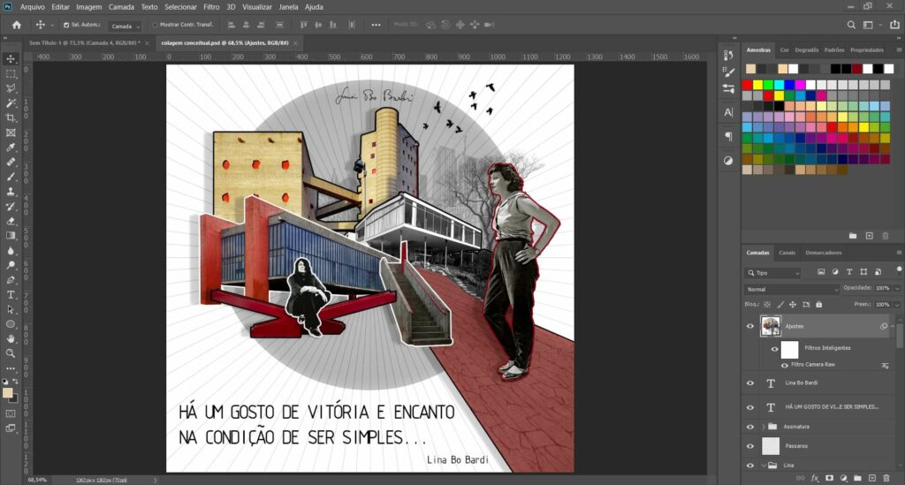905x485 pixels.
Task: Collapse the Ajustes smart filters arrow
Action: point(893,326)
